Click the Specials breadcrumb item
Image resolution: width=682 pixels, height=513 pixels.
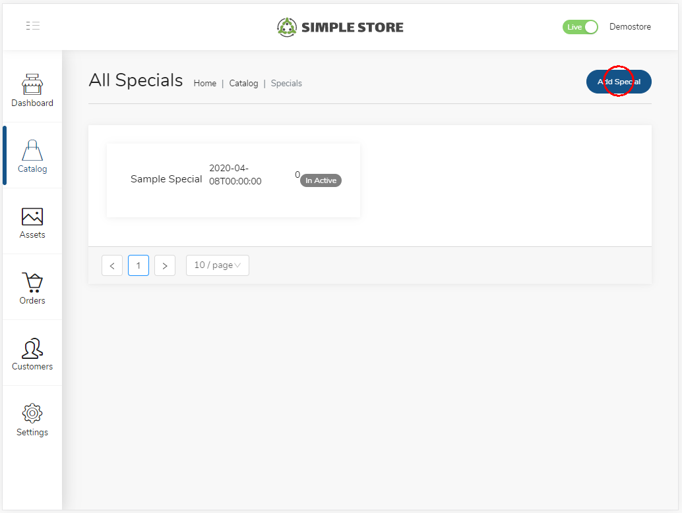286,84
